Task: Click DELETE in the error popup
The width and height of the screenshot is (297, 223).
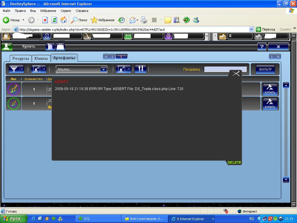Action: coord(234,162)
